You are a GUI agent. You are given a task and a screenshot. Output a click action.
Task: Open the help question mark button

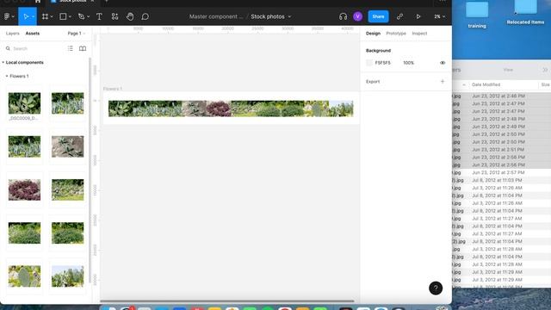[436, 288]
